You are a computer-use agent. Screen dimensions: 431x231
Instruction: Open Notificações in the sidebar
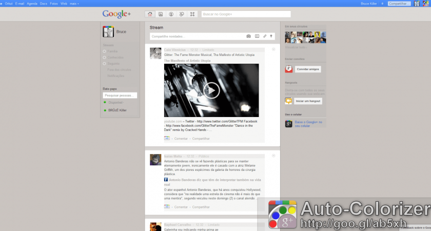coord(116,76)
